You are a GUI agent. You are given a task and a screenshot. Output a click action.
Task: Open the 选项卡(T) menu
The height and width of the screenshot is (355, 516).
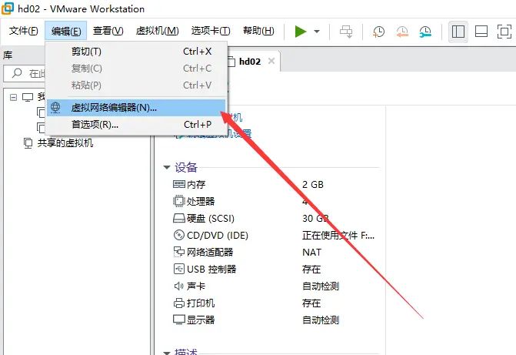coord(211,31)
